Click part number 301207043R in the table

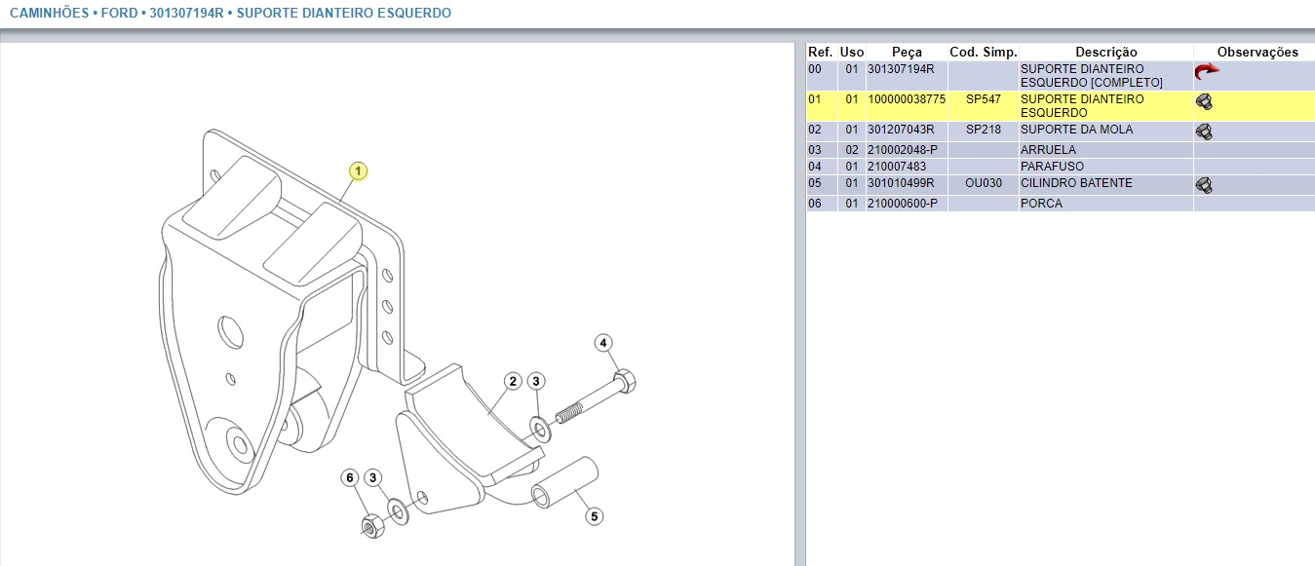[901, 130]
